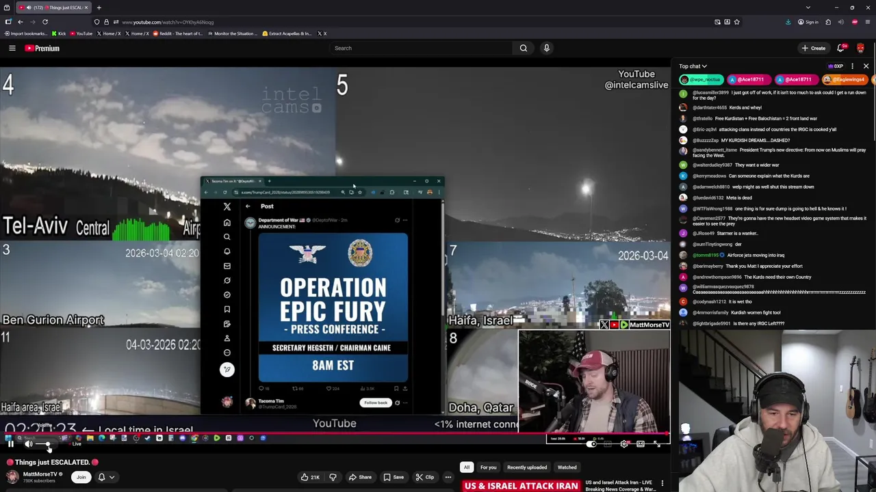Click the Create button
The height and width of the screenshot is (492, 876).
814,48
